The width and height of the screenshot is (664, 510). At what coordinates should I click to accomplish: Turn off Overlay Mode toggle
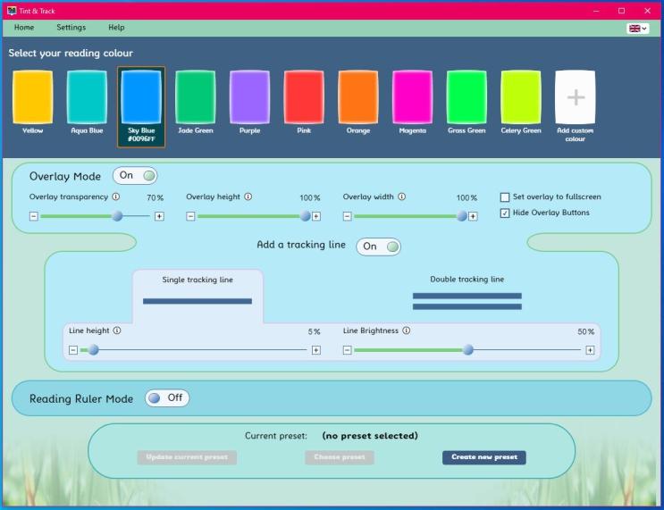[135, 176]
